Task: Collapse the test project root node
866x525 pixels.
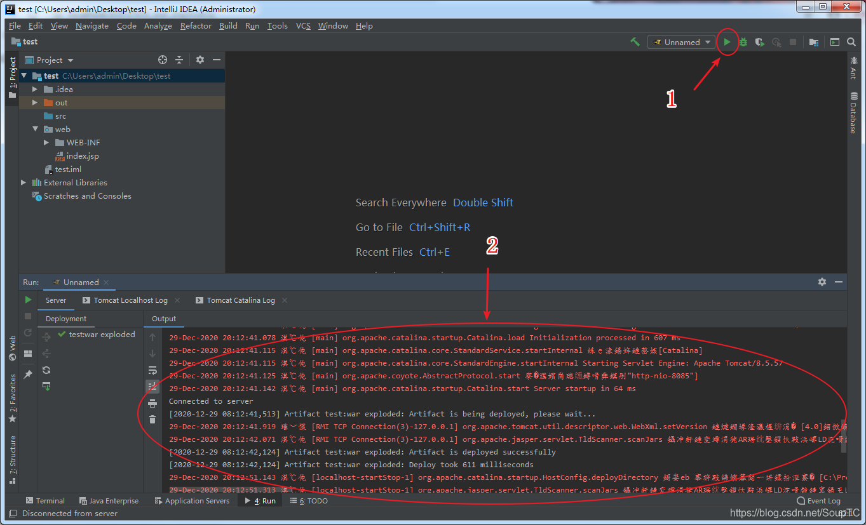Action: (24, 76)
